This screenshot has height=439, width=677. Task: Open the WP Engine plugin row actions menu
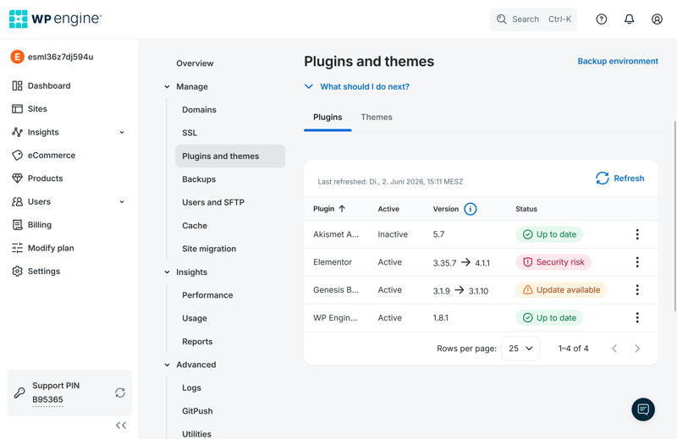click(x=637, y=318)
